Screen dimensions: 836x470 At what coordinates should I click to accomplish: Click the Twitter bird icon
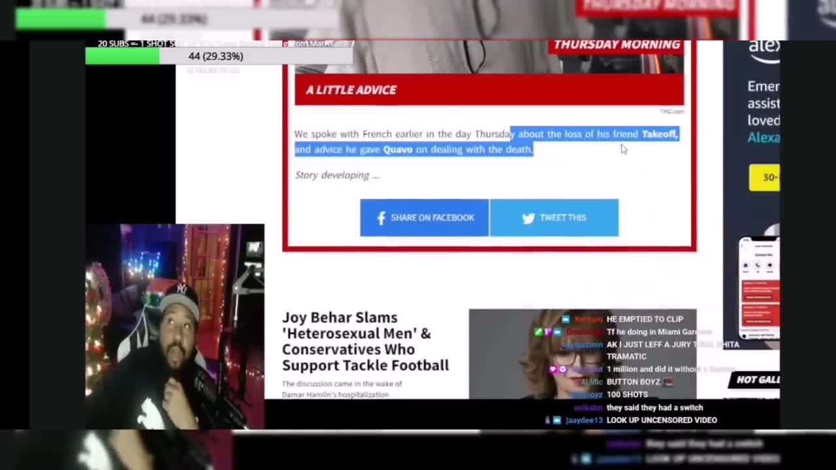[528, 218]
